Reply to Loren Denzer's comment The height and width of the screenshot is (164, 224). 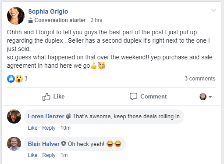tap(49, 128)
